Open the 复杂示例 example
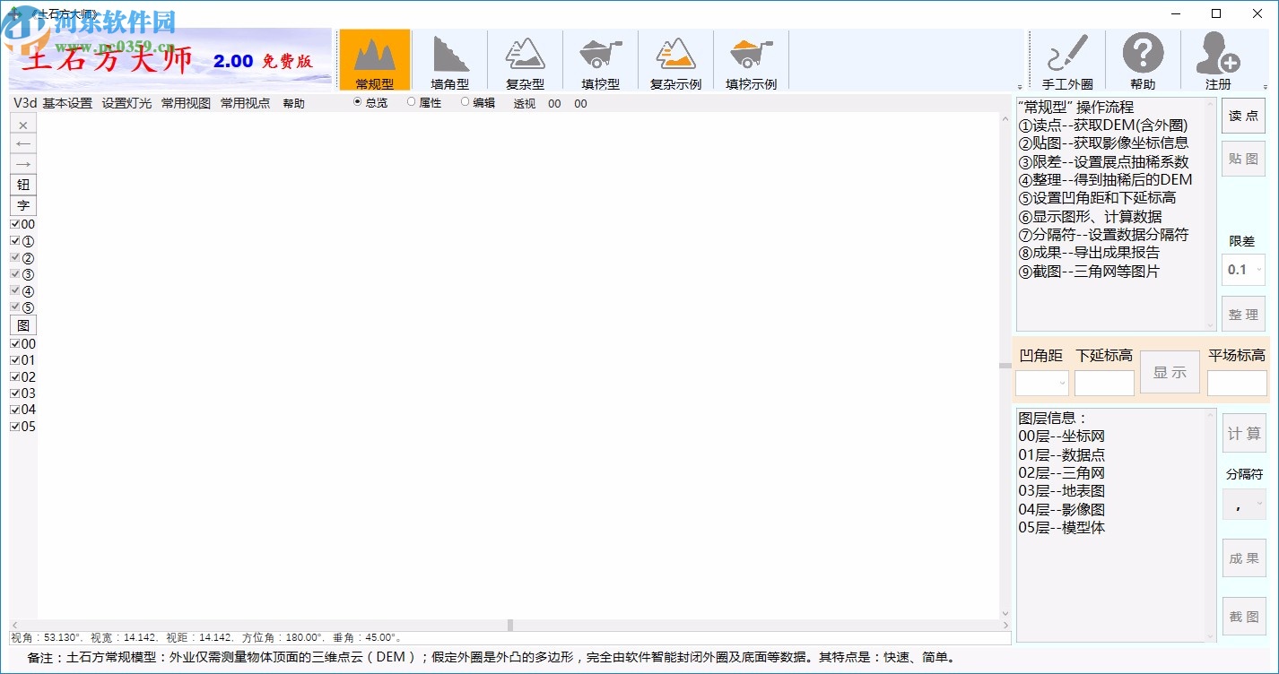The image size is (1279, 674). [x=675, y=59]
